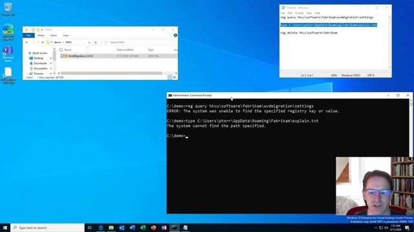
Task: Open Excel from the taskbar
Action: [x=143, y=227]
